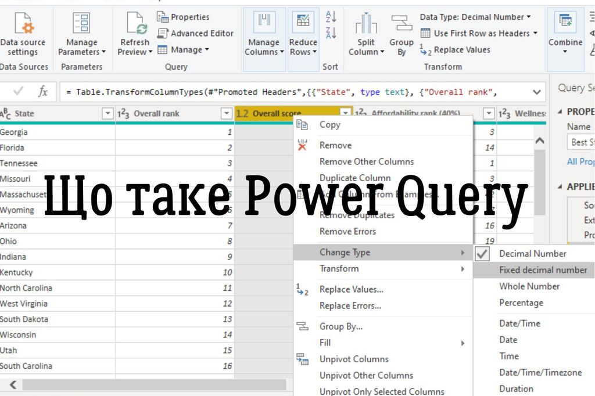Screen dimensions: 595x396
Task: Click the Reduce Rows icon
Action: [303, 22]
